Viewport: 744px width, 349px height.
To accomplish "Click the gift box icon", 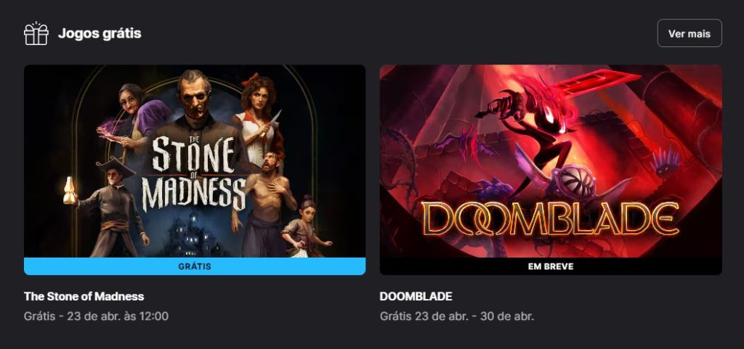I will pos(36,33).
